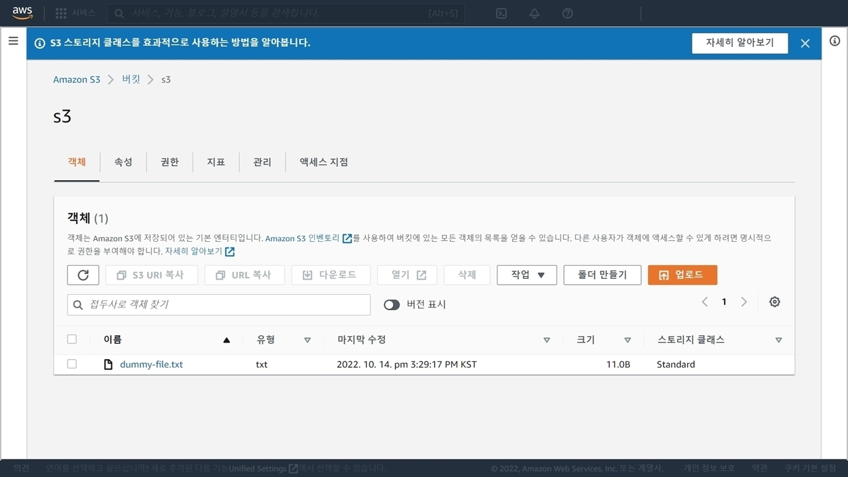
Task: Click the Standard storage class cell
Action: pos(676,364)
